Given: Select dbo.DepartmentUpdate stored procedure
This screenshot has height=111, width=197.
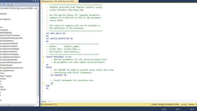Looking at the screenshot, I should pos(9,54).
